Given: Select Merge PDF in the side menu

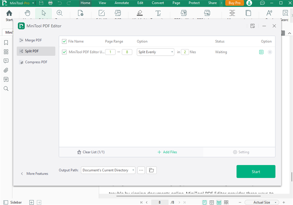Looking at the screenshot, I should tap(36, 40).
